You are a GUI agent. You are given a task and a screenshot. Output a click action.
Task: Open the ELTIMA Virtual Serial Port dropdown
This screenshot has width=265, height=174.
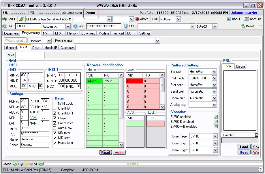[109, 19]
